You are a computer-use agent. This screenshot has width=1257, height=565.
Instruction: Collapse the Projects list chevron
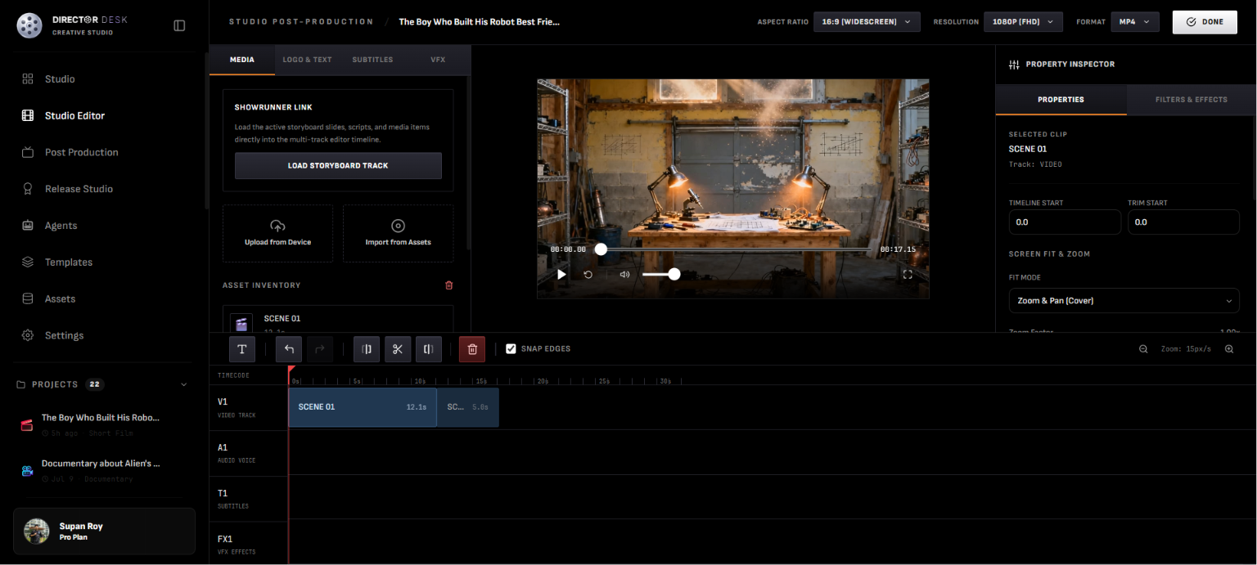(x=183, y=384)
